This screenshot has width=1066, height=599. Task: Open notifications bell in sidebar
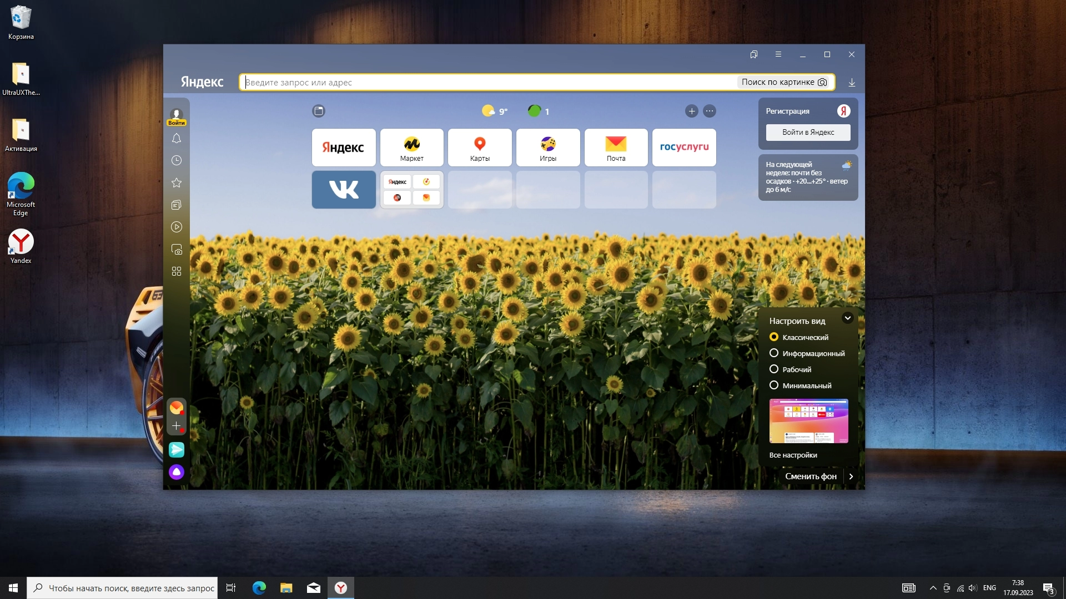177,139
